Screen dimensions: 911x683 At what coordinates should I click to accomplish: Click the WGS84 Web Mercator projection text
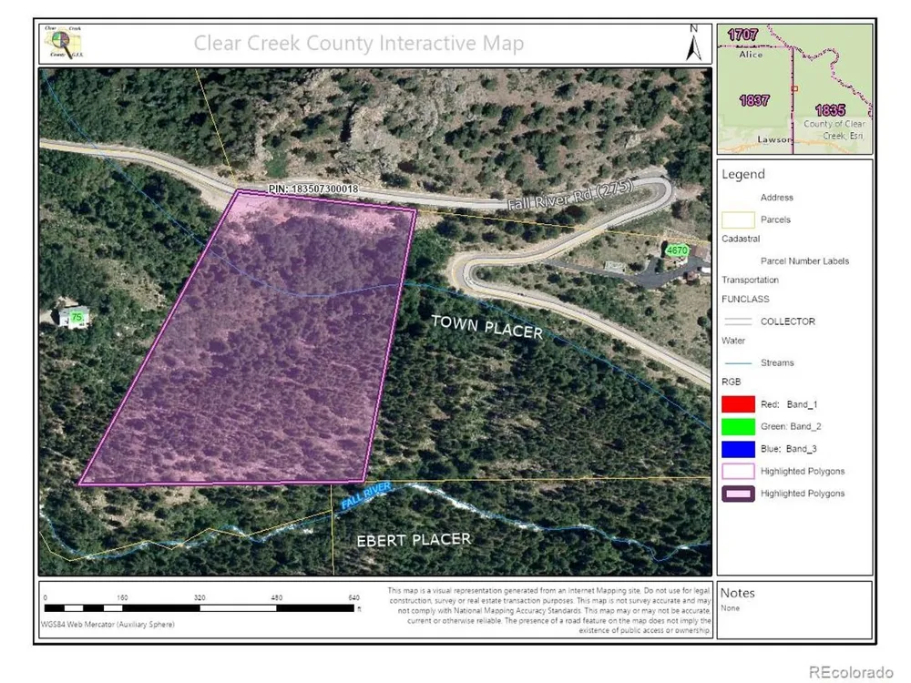pos(107,625)
